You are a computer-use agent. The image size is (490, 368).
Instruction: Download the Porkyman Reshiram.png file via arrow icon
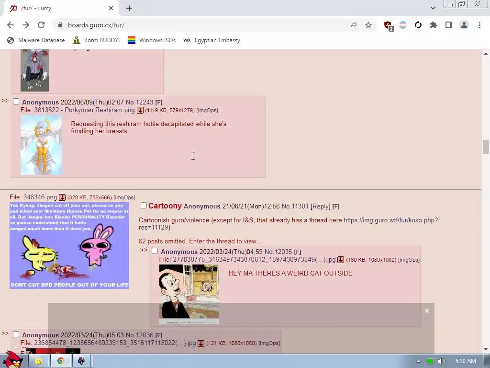(140, 110)
